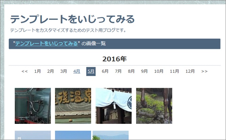Go to previous year with << link
This screenshot has width=226, height=140.
[x=25, y=71]
